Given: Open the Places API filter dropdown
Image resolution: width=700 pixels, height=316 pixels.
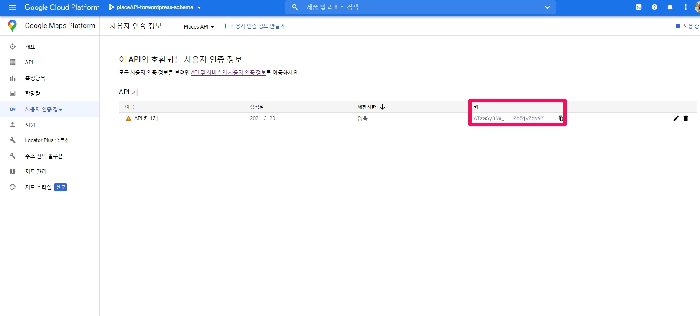Looking at the screenshot, I should tap(199, 26).
